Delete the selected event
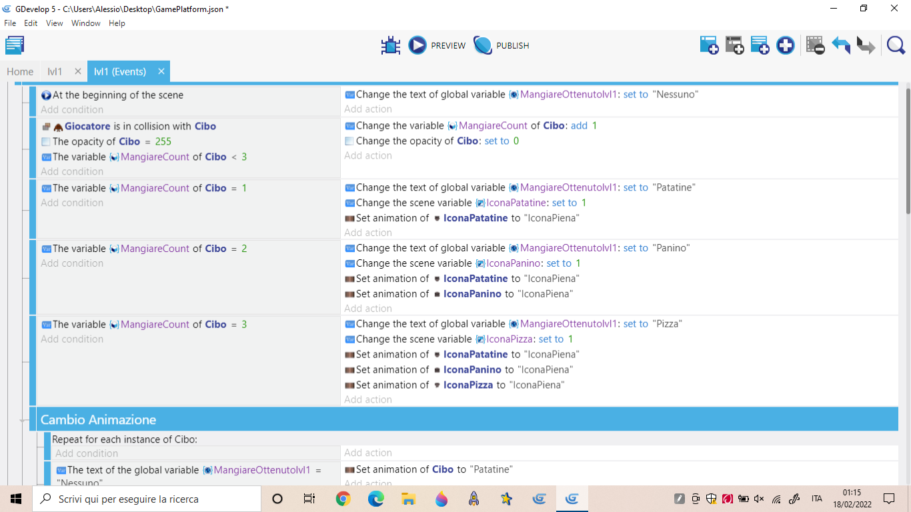Image resolution: width=911 pixels, height=512 pixels. click(x=815, y=45)
